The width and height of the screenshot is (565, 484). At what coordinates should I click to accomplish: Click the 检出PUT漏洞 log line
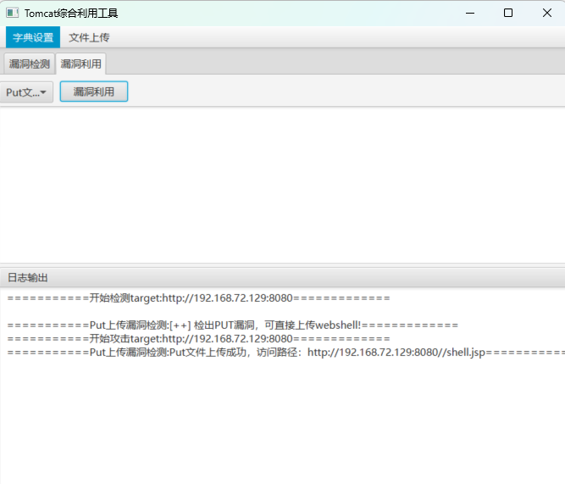233,325
